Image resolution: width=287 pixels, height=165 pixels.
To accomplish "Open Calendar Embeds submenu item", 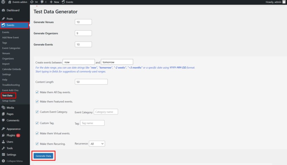I will [x=11, y=69].
